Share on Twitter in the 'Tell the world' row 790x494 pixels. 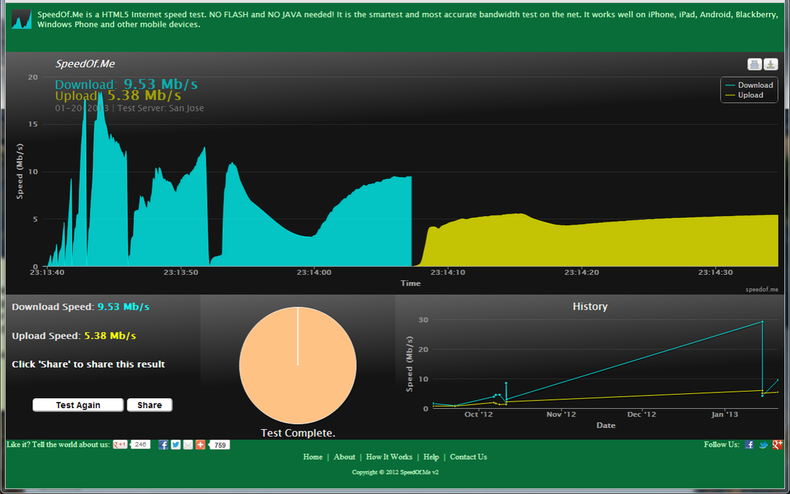(x=175, y=445)
